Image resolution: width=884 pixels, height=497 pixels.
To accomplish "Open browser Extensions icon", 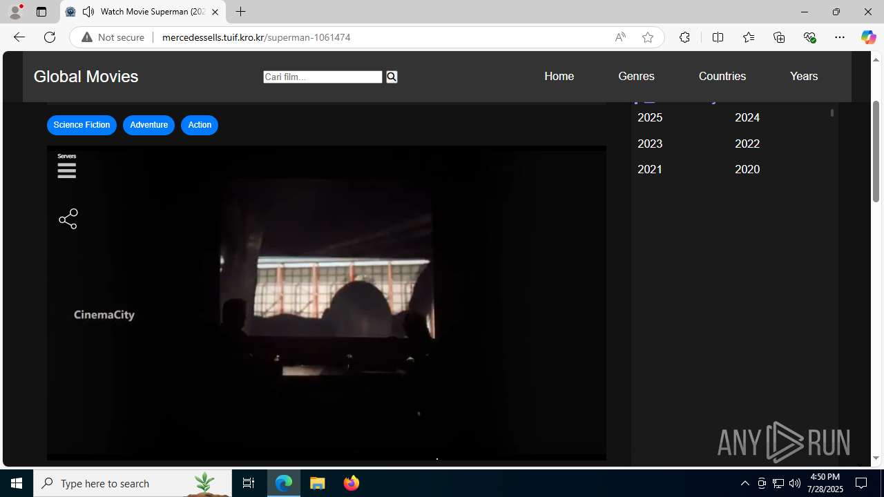I will click(x=684, y=37).
